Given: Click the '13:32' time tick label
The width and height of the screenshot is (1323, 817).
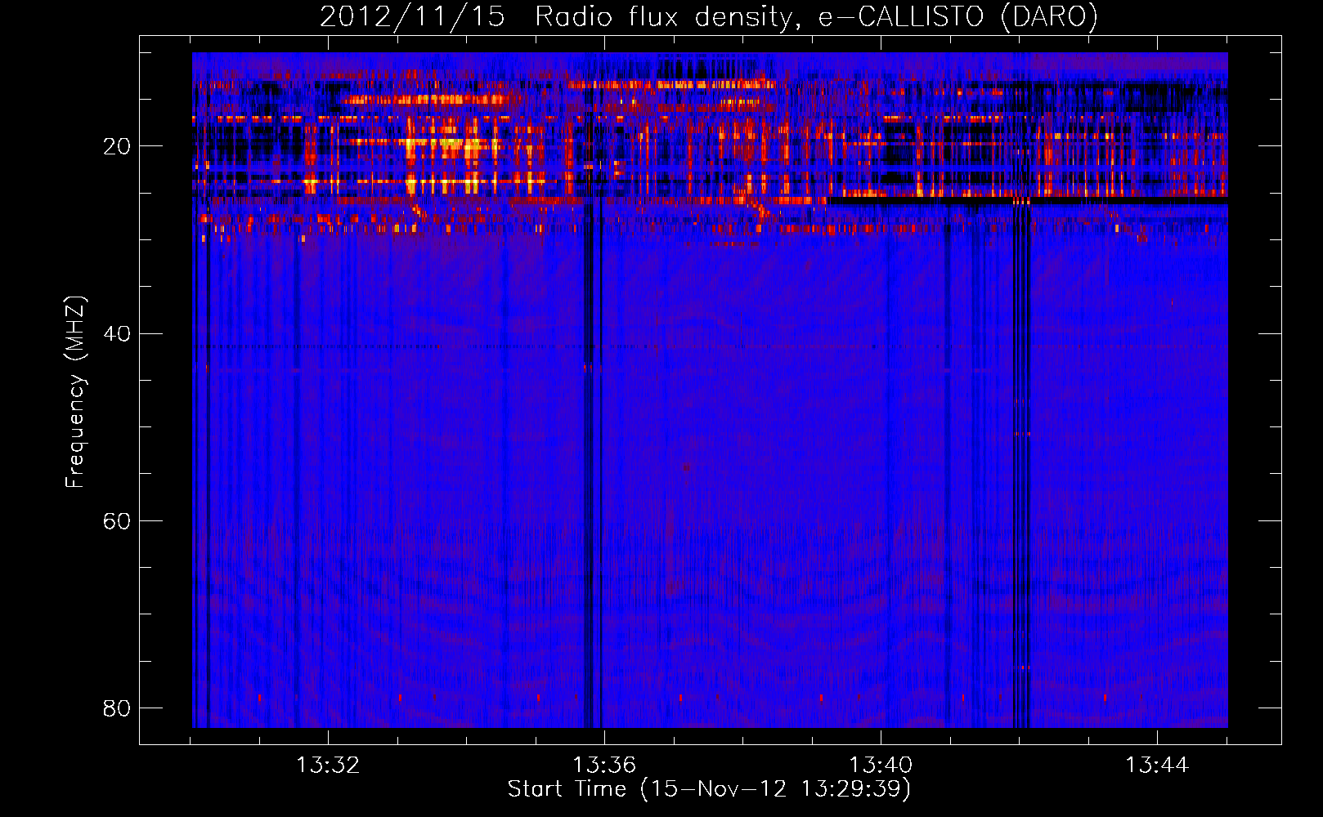Looking at the screenshot, I should pos(328,766).
